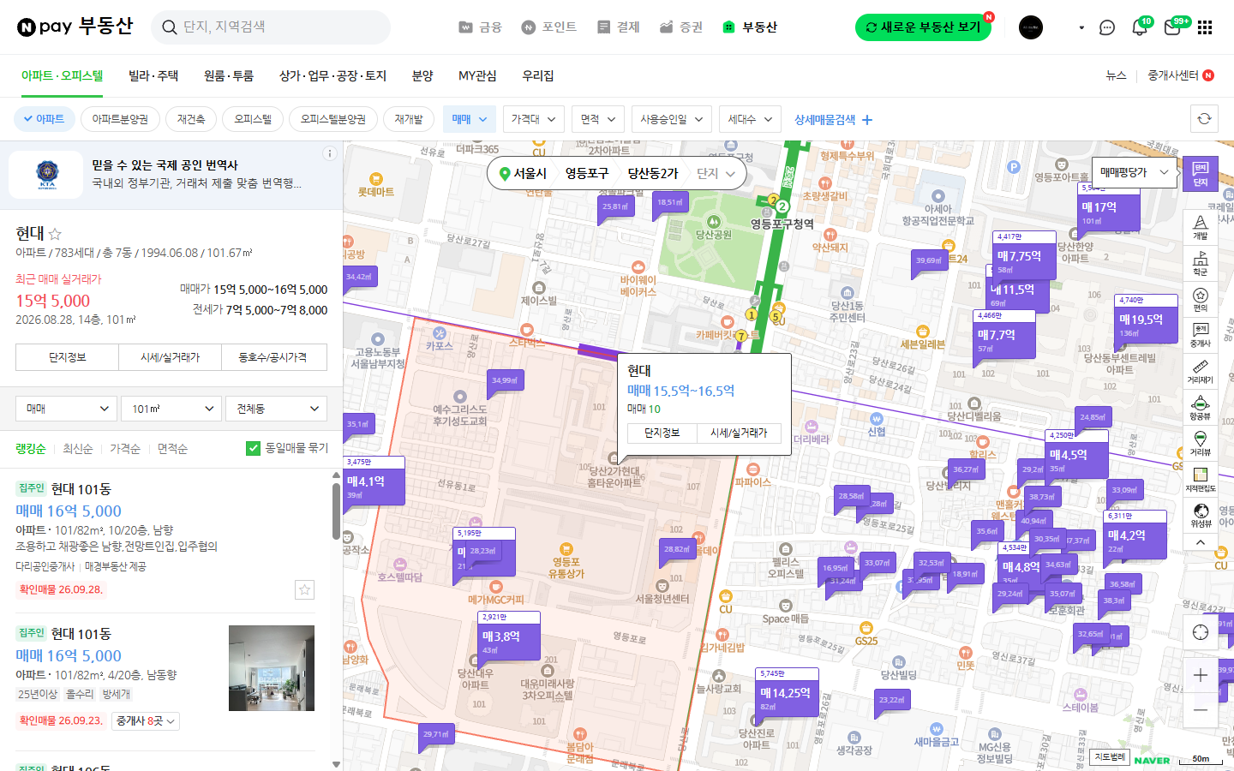
Task: Click 상세매물검색 link
Action: [833, 119]
